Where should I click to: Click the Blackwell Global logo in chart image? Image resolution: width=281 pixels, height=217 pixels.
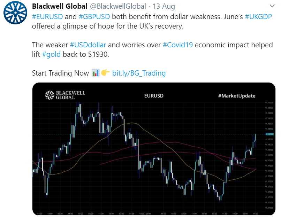click(x=65, y=95)
